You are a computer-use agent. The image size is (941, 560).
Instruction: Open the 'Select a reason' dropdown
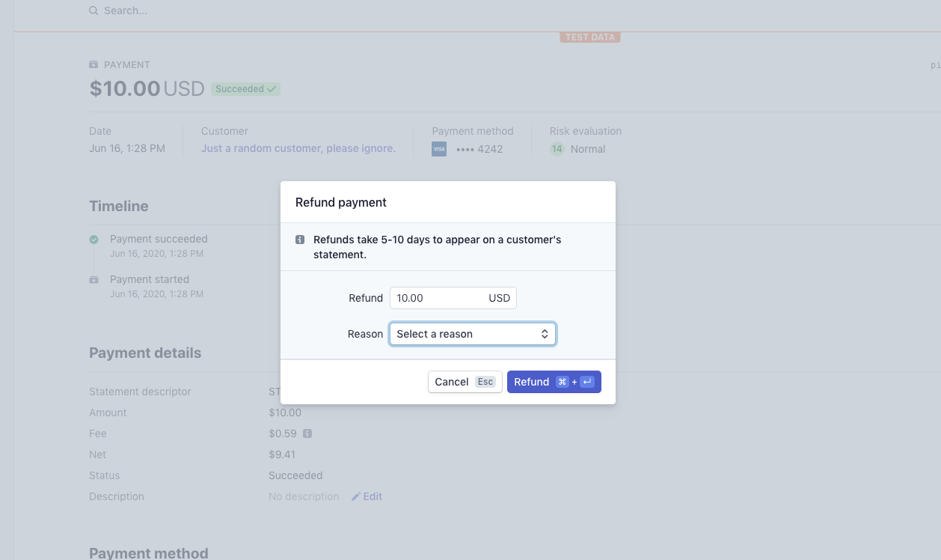[473, 334]
